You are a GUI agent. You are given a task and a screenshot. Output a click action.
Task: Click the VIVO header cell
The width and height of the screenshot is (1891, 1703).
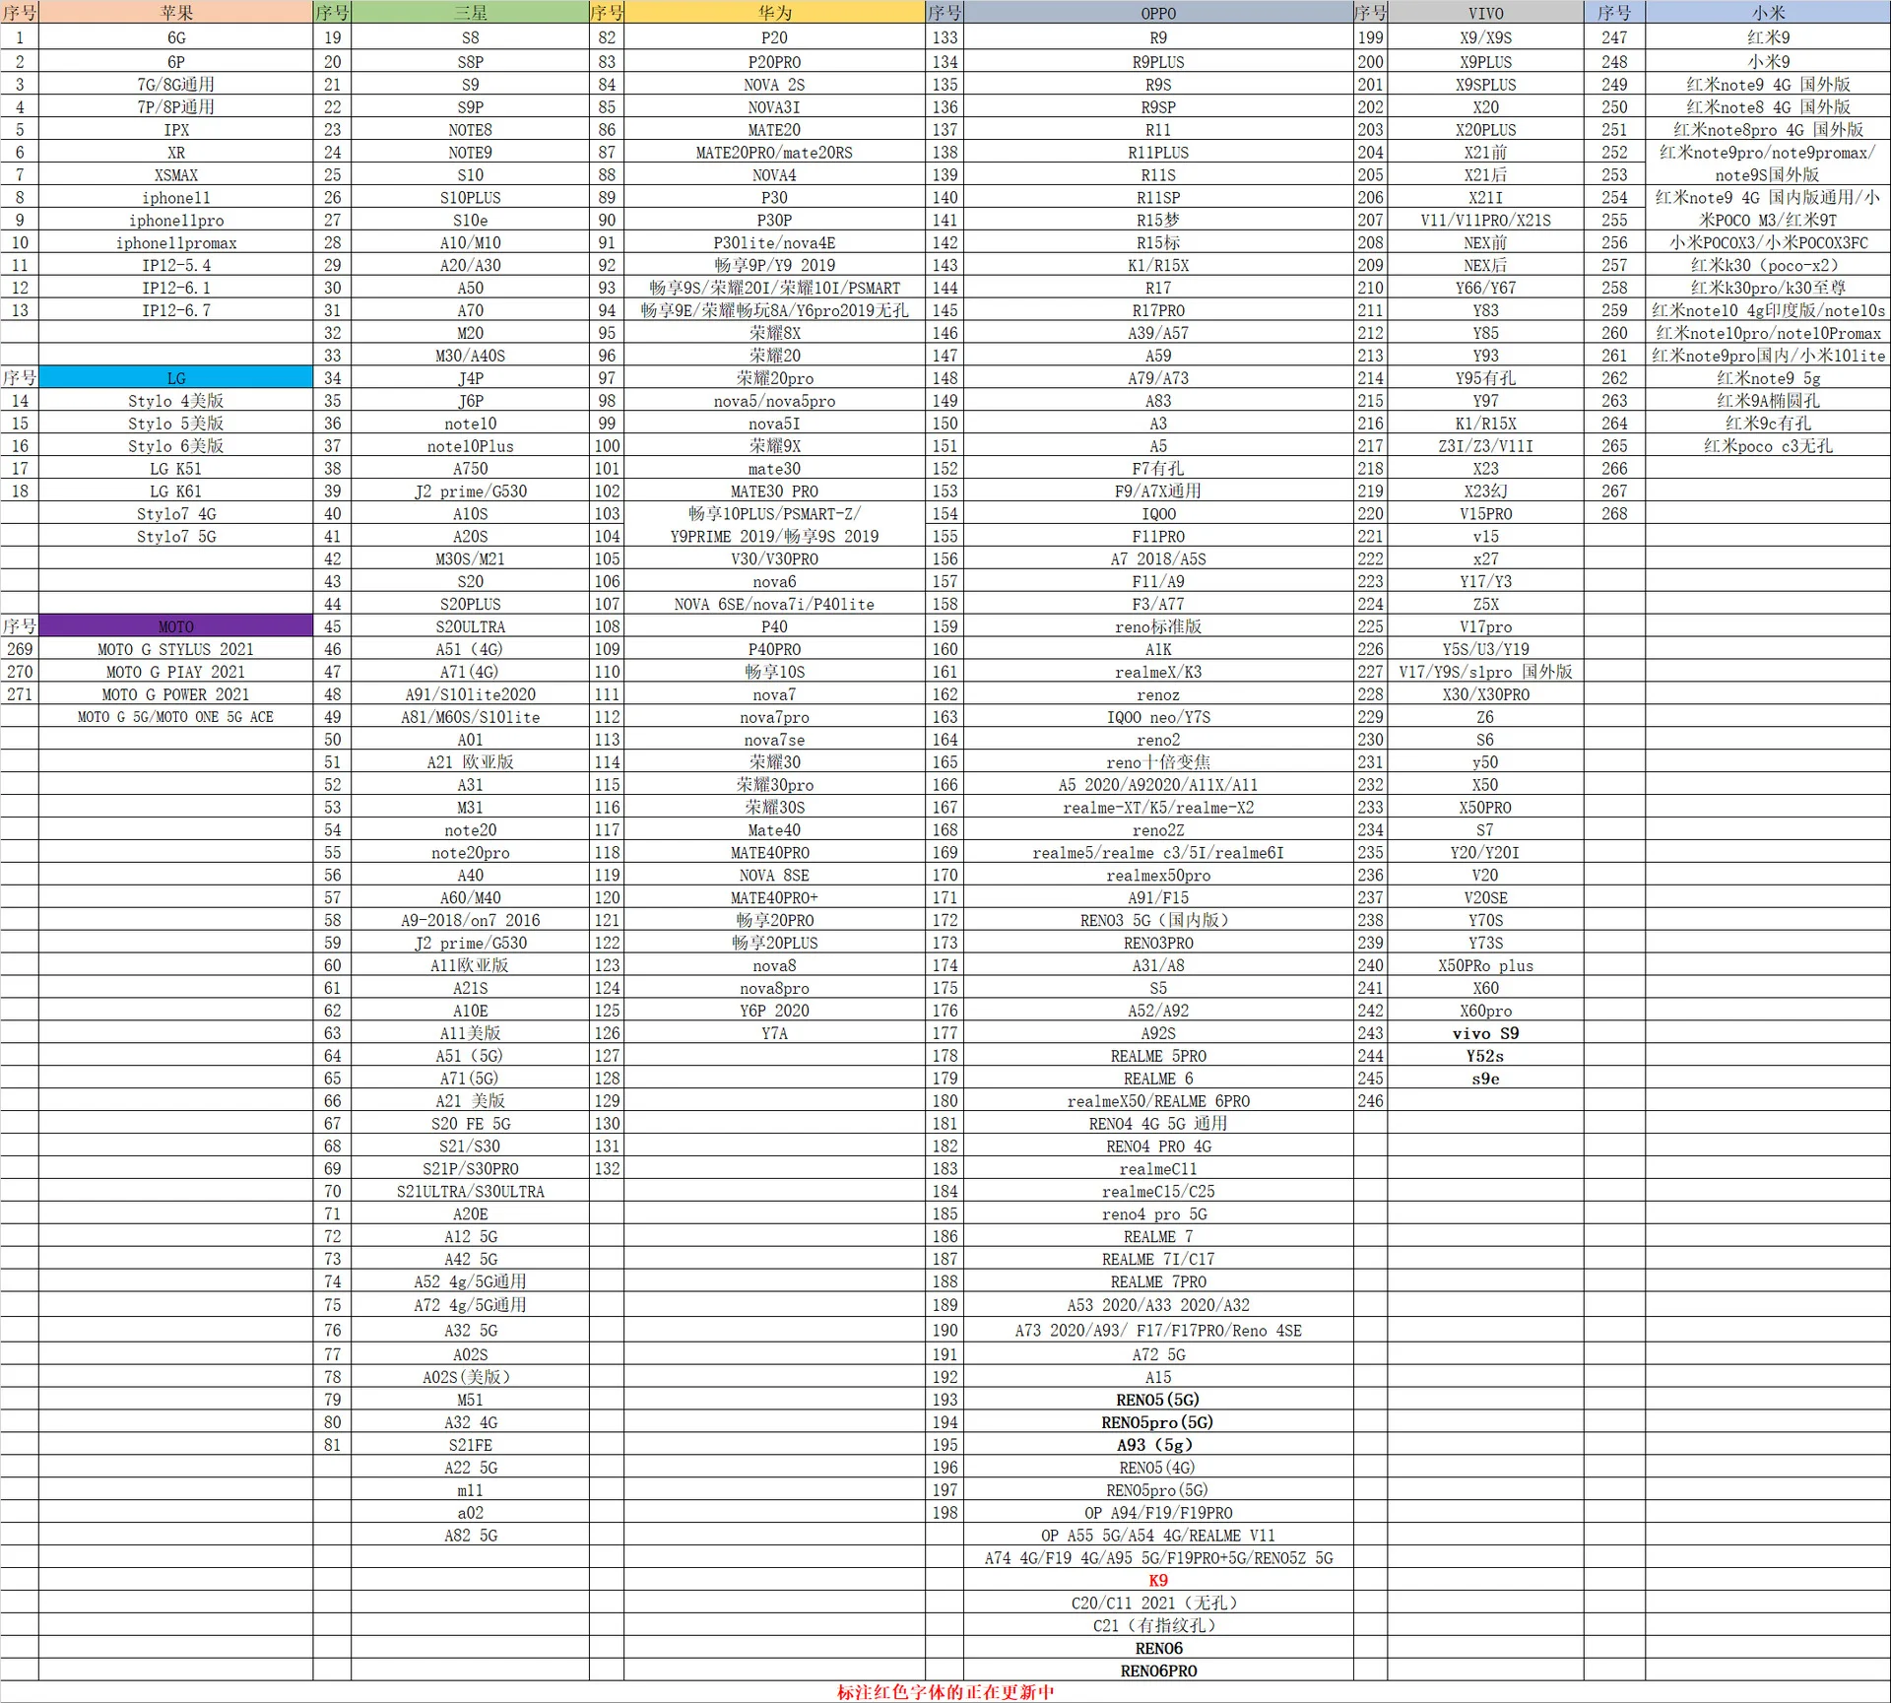point(1485,13)
